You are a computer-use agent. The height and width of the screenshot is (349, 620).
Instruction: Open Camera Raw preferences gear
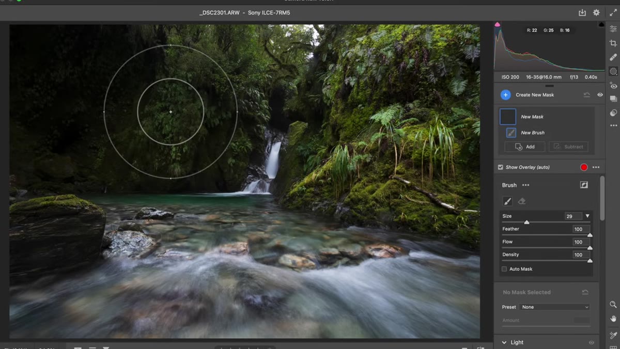click(x=596, y=12)
